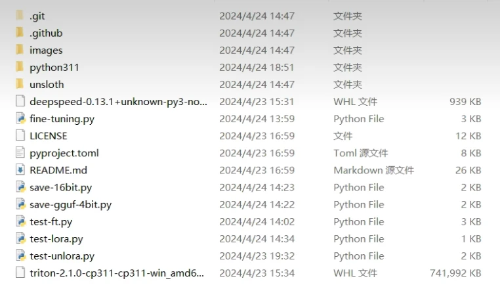Image resolution: width=500 pixels, height=289 pixels.
Task: Click the .github folder icon
Action: coord(18,33)
